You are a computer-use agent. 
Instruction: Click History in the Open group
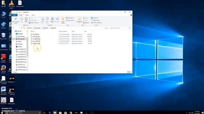(x=86, y=22)
